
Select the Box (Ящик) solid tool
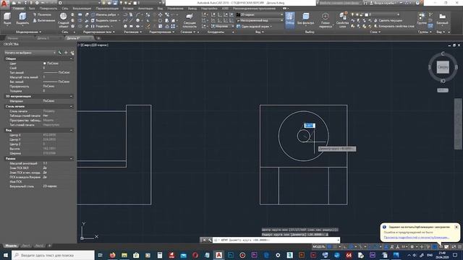pos(7,19)
